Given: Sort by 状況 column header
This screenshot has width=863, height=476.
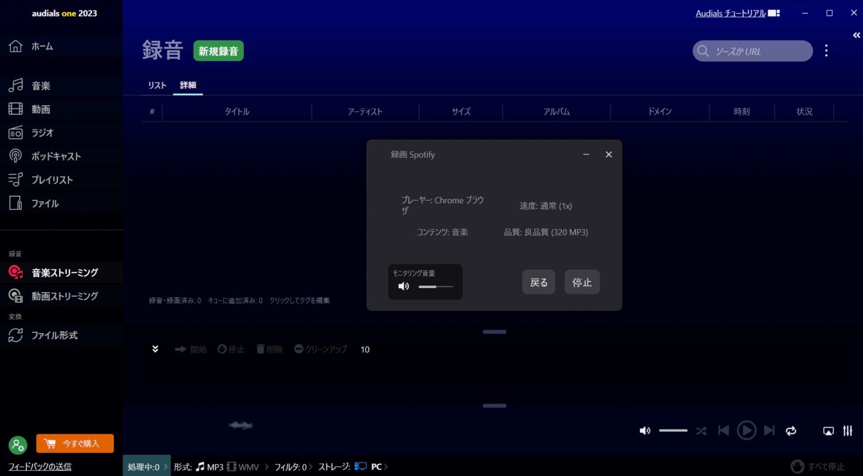Looking at the screenshot, I should click(x=804, y=111).
